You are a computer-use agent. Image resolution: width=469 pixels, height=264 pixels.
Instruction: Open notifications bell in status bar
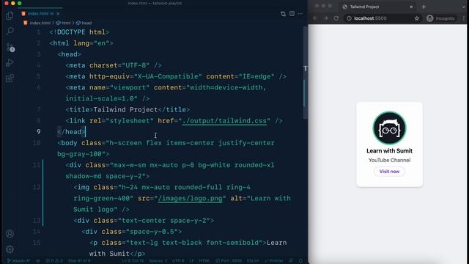tap(300, 261)
